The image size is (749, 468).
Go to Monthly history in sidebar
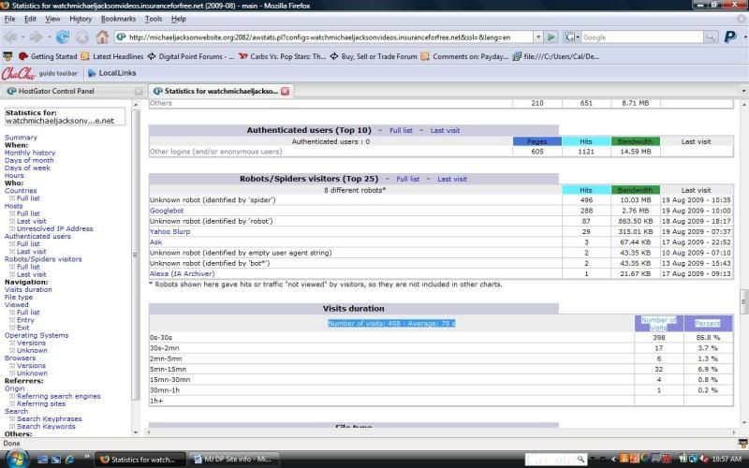(30, 153)
